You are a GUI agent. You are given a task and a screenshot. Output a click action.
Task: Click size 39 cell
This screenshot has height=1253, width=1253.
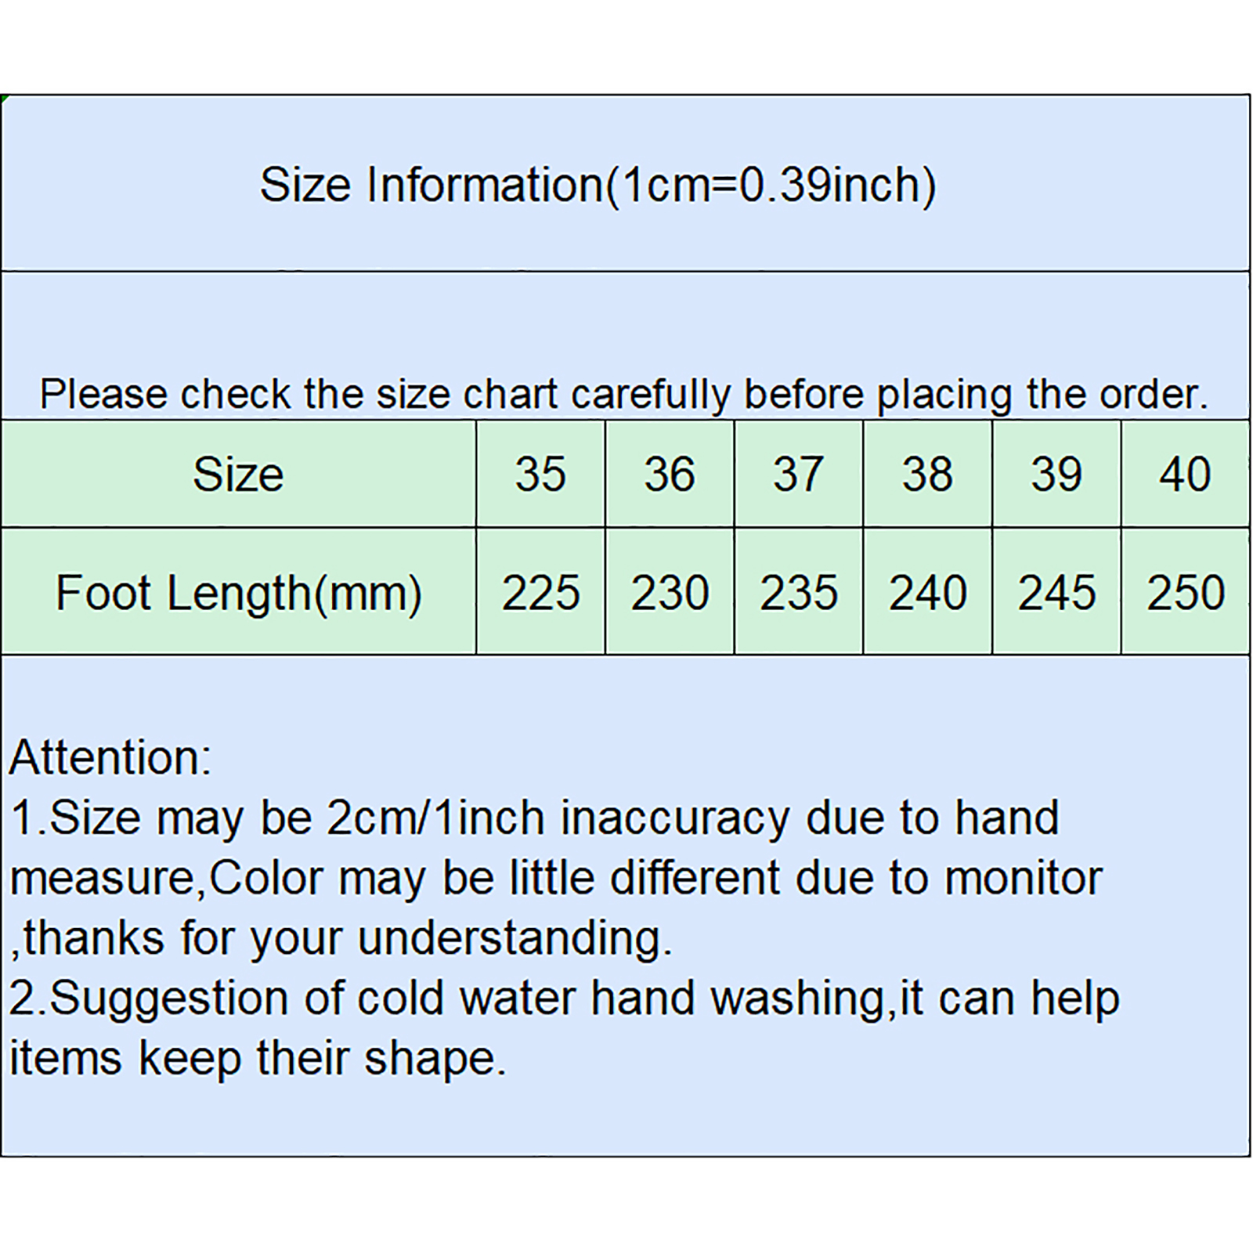[1056, 474]
